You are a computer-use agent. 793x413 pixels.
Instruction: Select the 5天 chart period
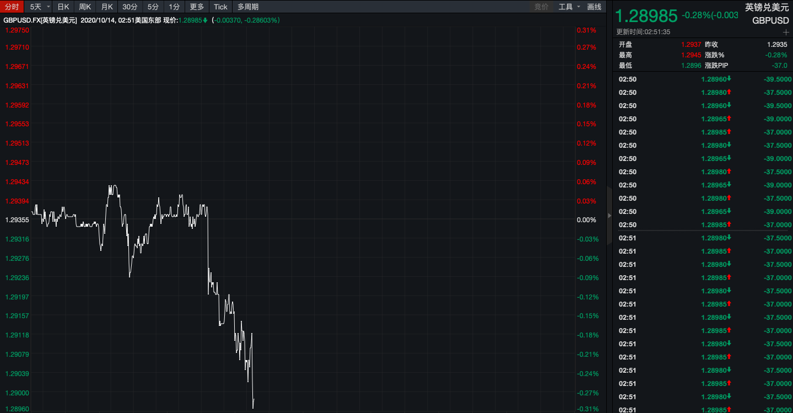[35, 7]
